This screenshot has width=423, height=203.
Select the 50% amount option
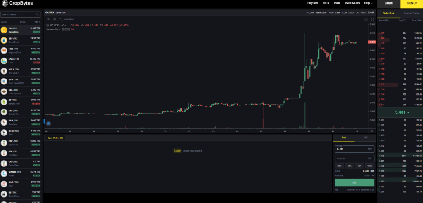[x=349, y=166]
